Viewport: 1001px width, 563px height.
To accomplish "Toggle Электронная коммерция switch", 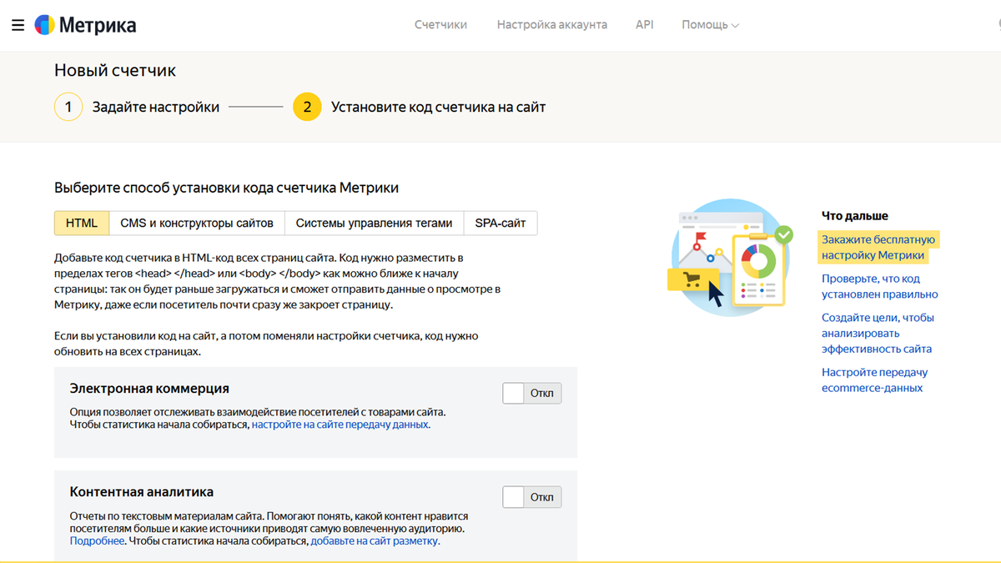I will pyautogui.click(x=532, y=393).
